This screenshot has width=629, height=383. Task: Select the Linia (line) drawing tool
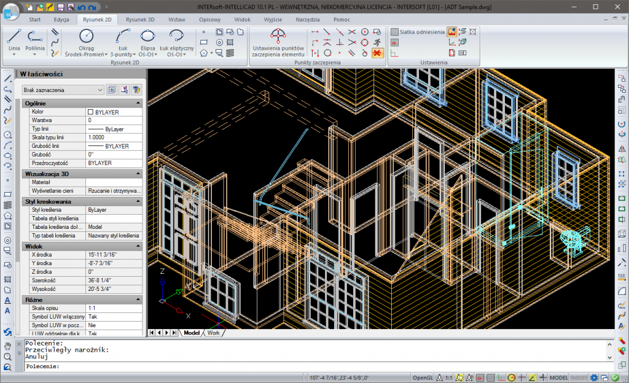click(14, 38)
